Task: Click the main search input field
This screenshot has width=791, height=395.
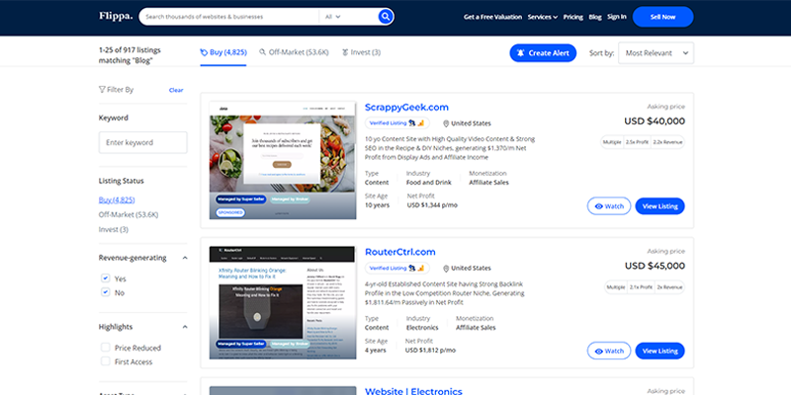Action: coord(229,17)
